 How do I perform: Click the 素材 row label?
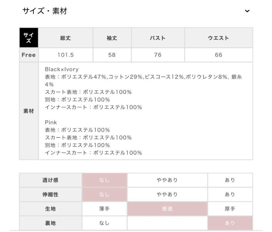tap(29, 111)
